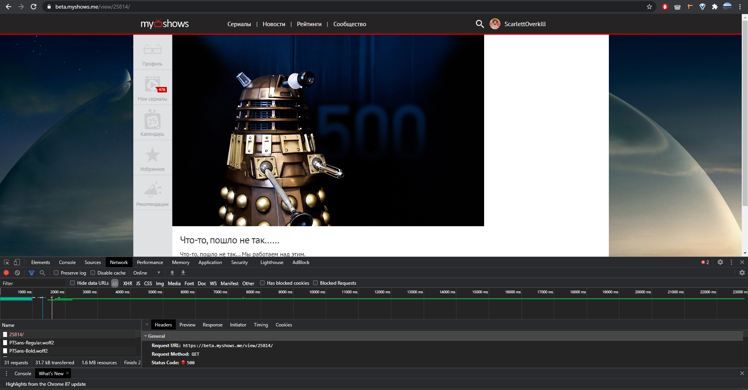Bookmark this page with the star icon

pyautogui.click(x=649, y=7)
